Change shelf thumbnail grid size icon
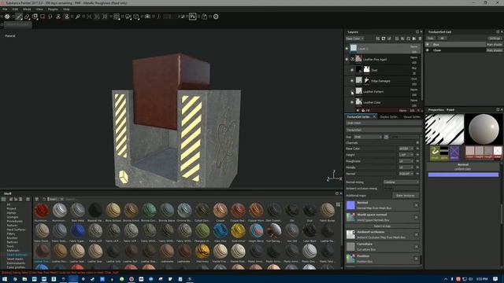Screen dimensions: 504x283 (x=338, y=204)
